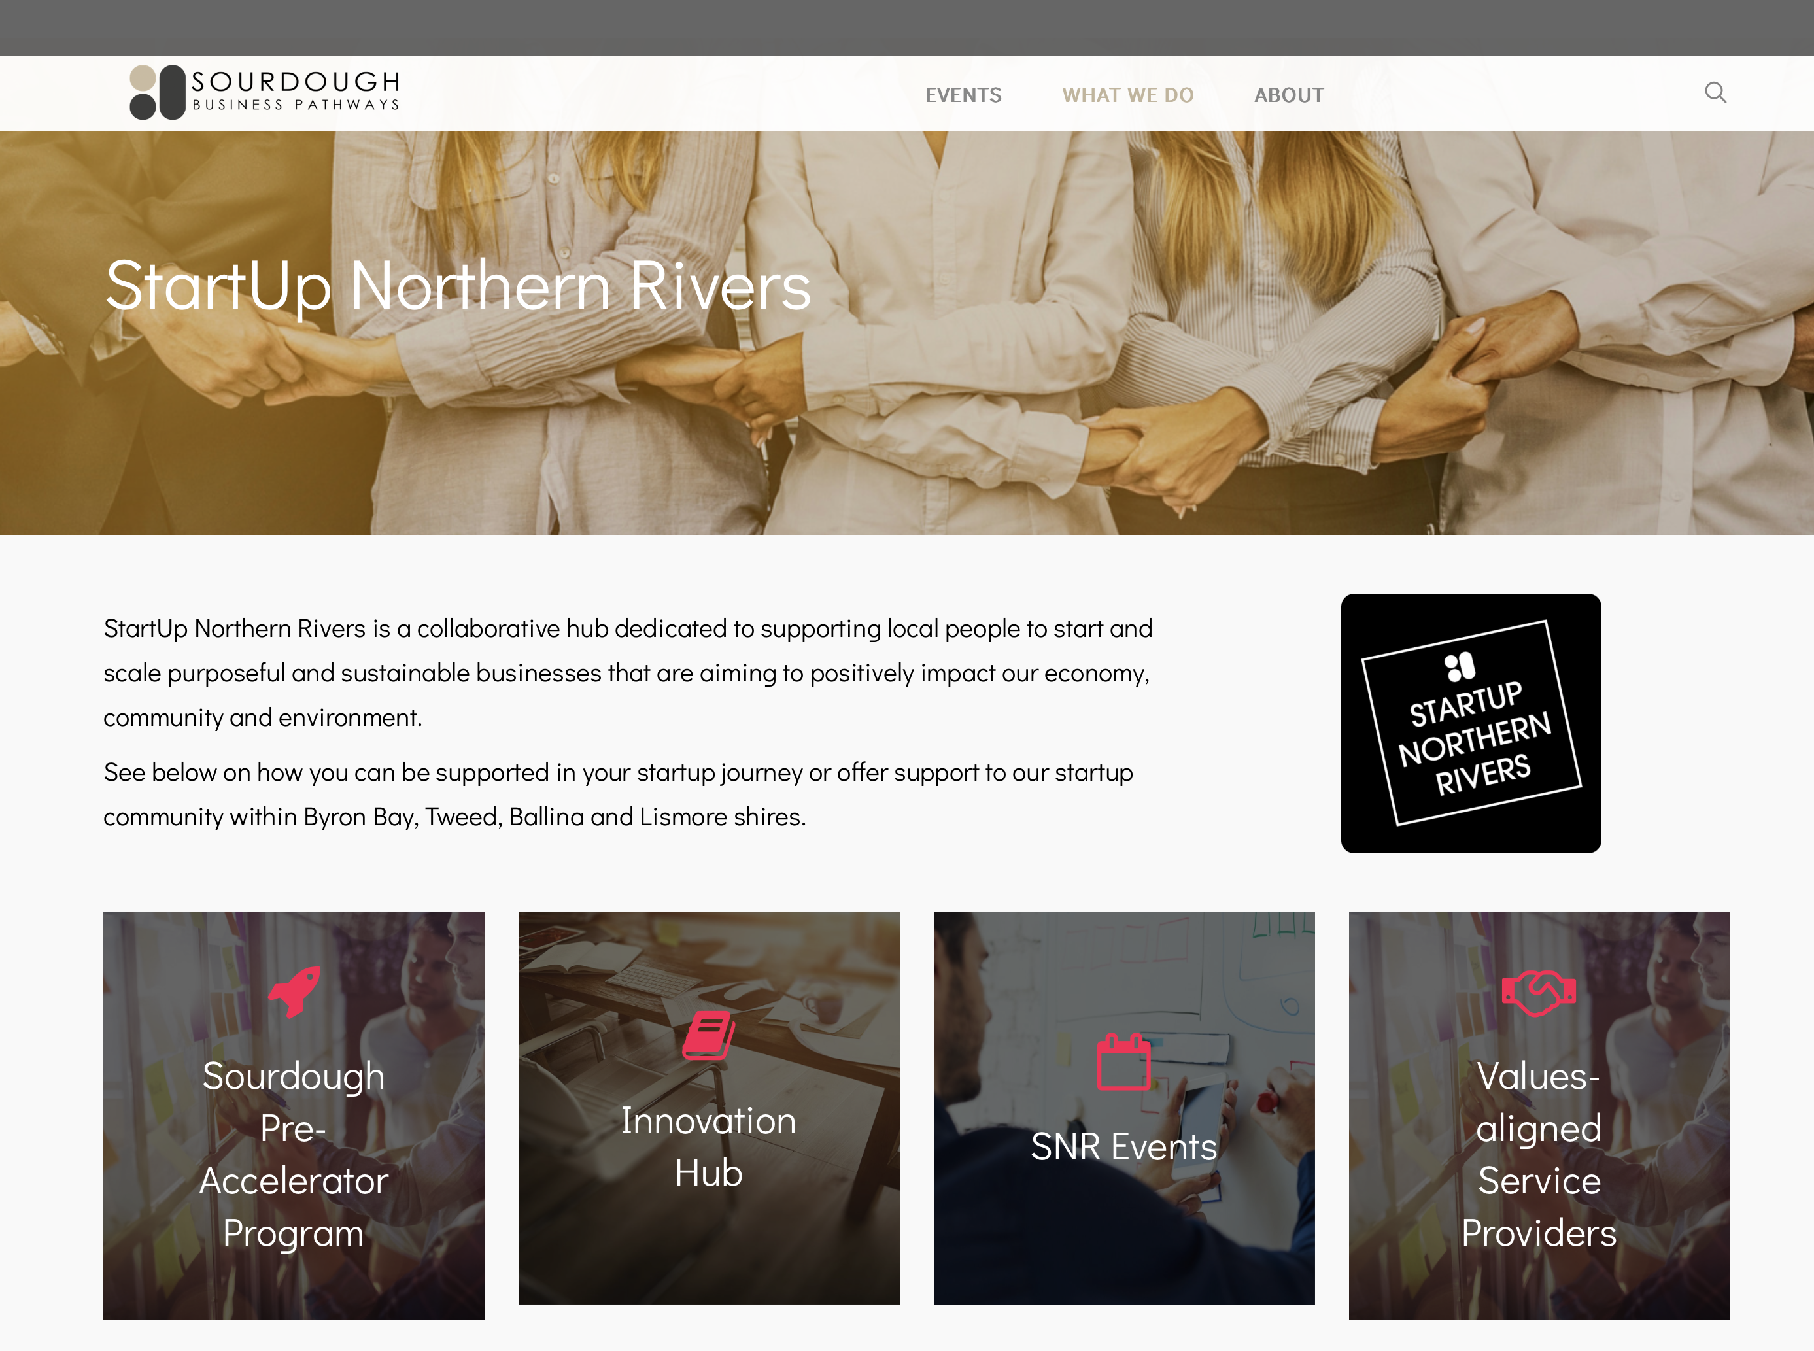Click the paragraph mentioning Byron Bay, Tweed
Screen dimensions: 1814x1351
617,794
